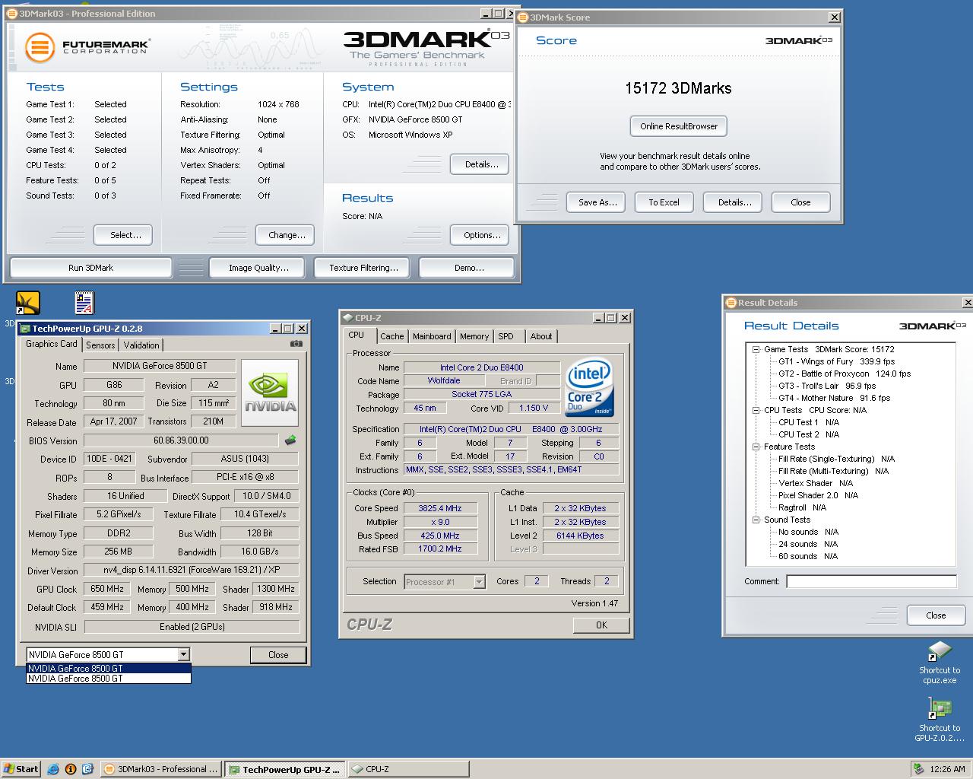
Task: Click the taskbar clock showing 12:26 AM
Action: click(x=947, y=769)
